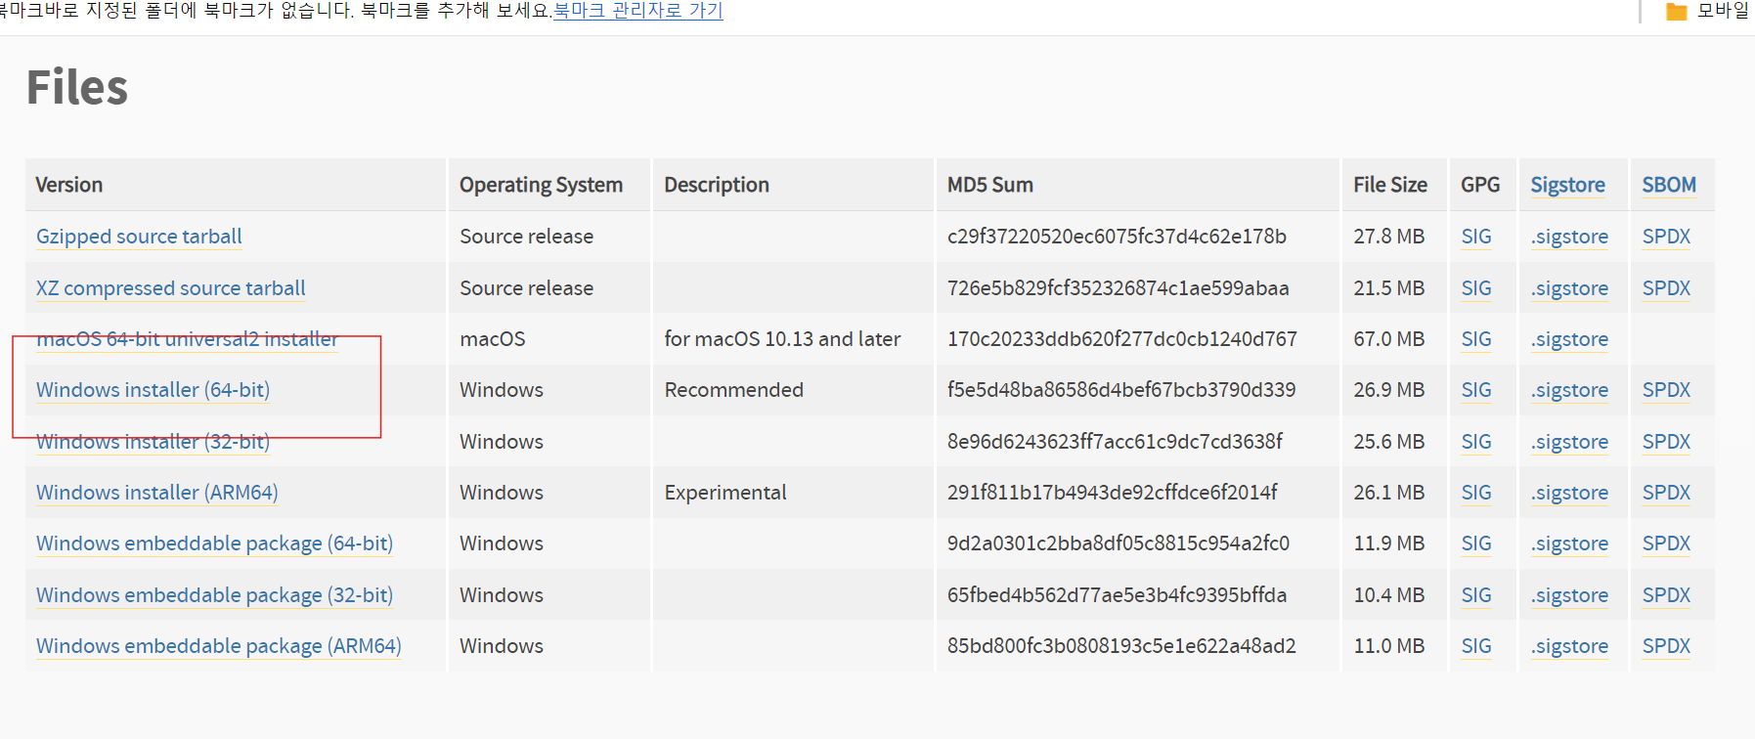Open SIG for embeddable package (32-bit)
This screenshot has height=739, width=1755.
pos(1476,595)
